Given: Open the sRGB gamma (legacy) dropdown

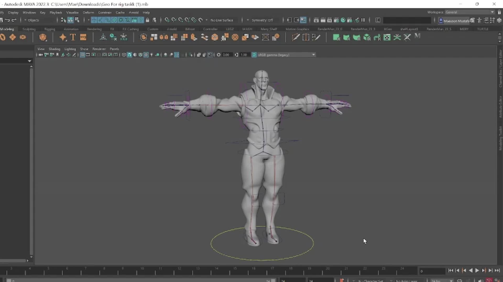Looking at the screenshot, I should (313, 55).
